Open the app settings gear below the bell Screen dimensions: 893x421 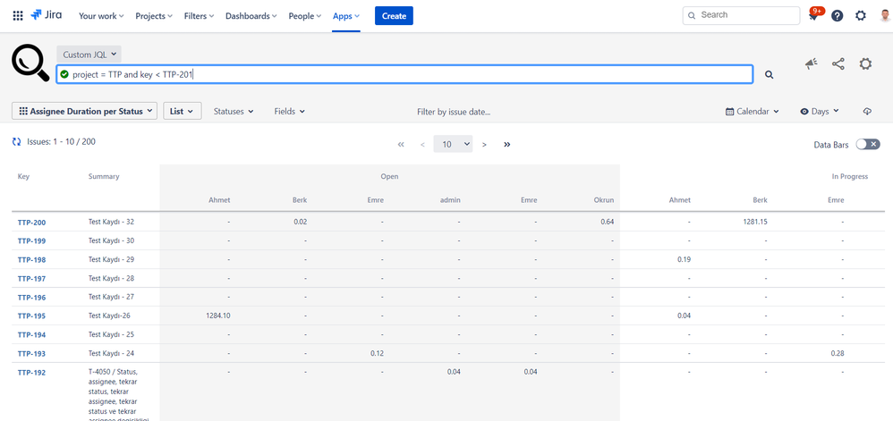pyautogui.click(x=865, y=63)
